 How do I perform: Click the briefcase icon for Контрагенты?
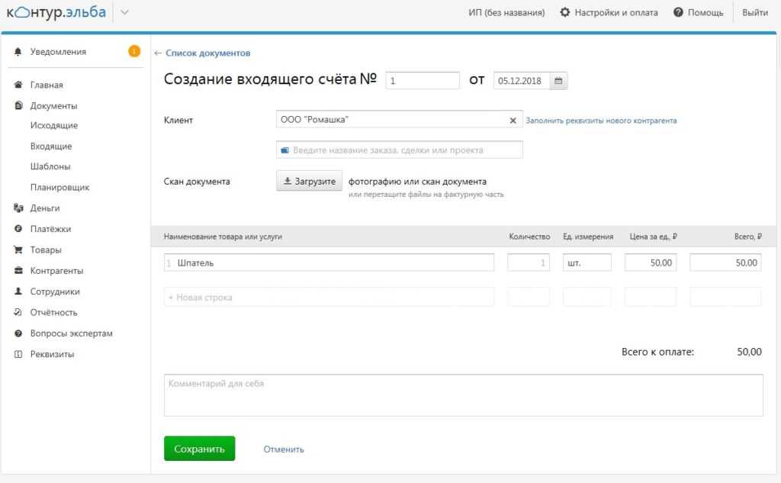pos(18,271)
